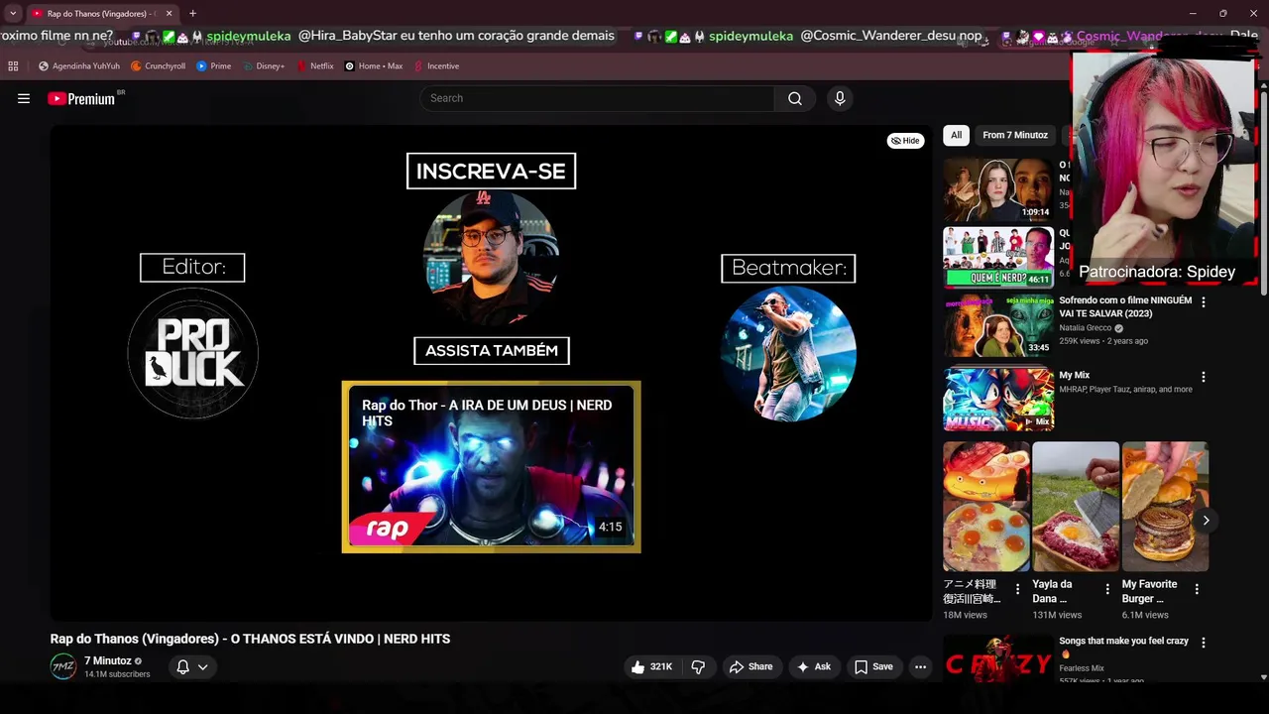Open the Prime bookmark

(213, 66)
